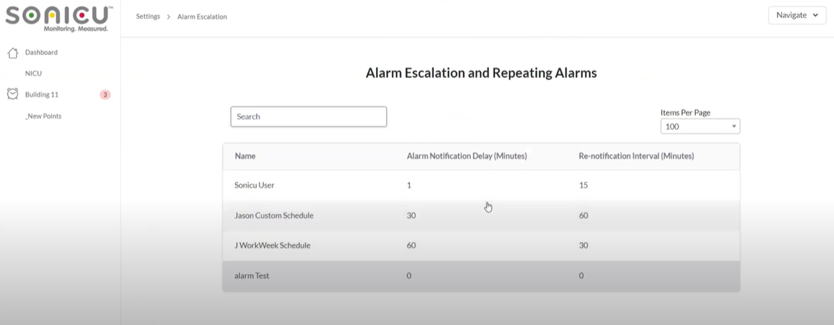Open the Navigate dropdown menu
This screenshot has width=834, height=325.
[x=797, y=15]
